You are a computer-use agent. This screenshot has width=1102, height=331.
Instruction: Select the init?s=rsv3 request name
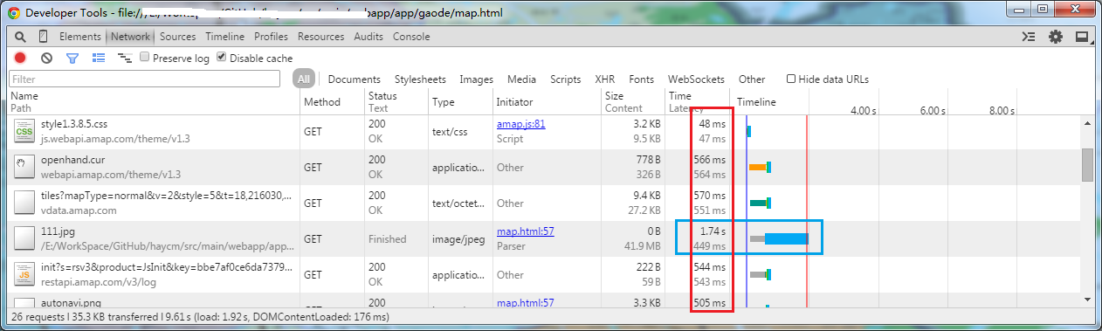point(166,267)
